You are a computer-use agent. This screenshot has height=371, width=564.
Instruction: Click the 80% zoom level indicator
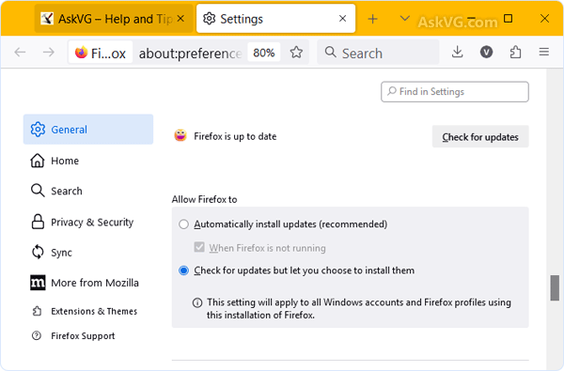pyautogui.click(x=263, y=53)
